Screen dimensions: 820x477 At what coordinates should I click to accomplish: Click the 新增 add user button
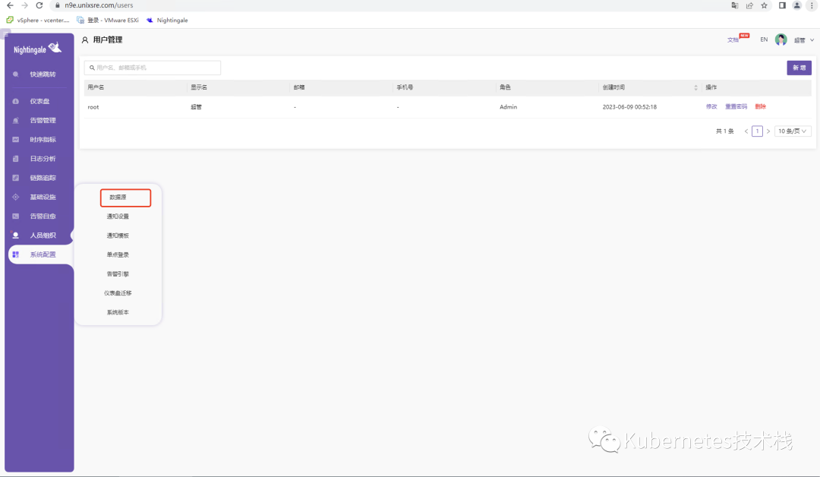[799, 68]
